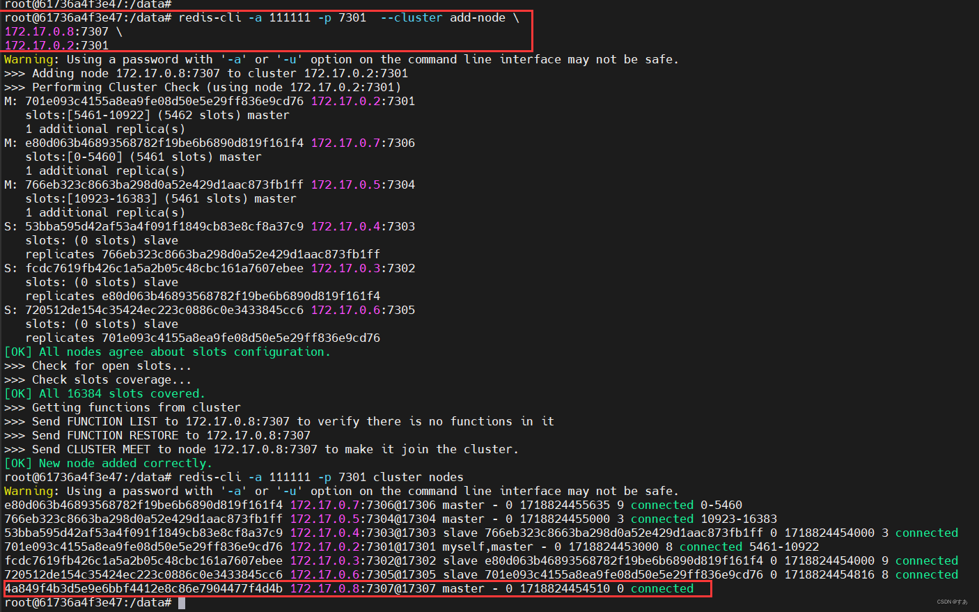Image resolution: width=979 pixels, height=612 pixels.
Task: Click the '>>> Adding node 172.17.0.8:7307 to cluster' line
Action: tap(206, 74)
